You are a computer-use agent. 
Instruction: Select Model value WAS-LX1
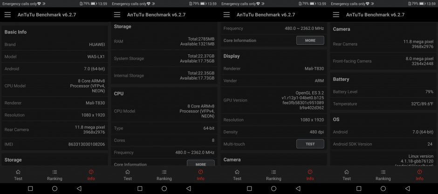96,57
